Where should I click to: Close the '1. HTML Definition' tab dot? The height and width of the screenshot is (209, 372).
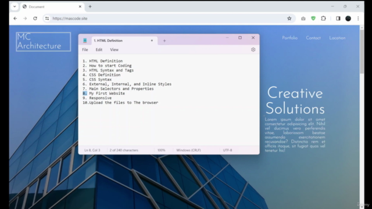[152, 41]
